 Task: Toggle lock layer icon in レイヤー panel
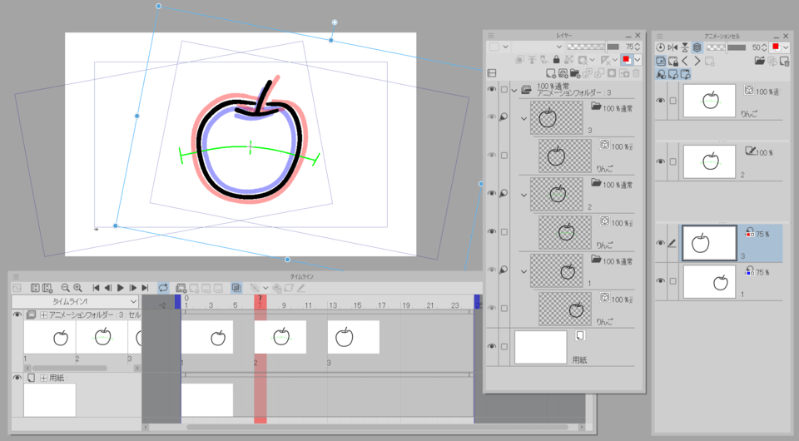(x=557, y=60)
